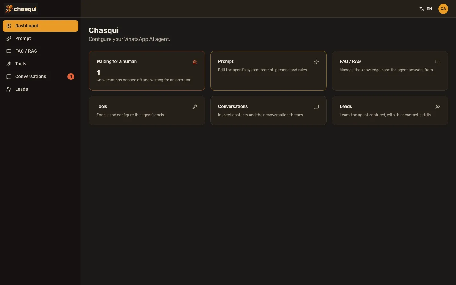456x285 pixels.
Task: Click "Edit the agent's system prompt" description
Action: pos(263,70)
